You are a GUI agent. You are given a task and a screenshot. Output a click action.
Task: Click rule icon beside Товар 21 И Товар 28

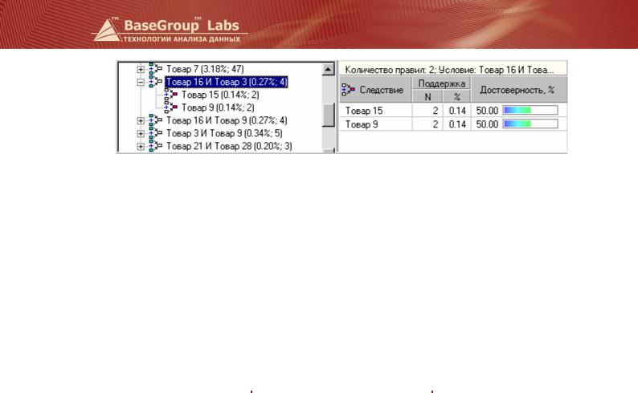pos(155,147)
